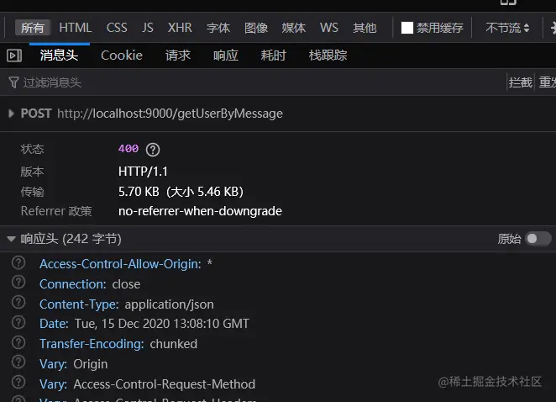Toggle the 原始 raw headers switch
The width and height of the screenshot is (556, 402).
click(538, 239)
